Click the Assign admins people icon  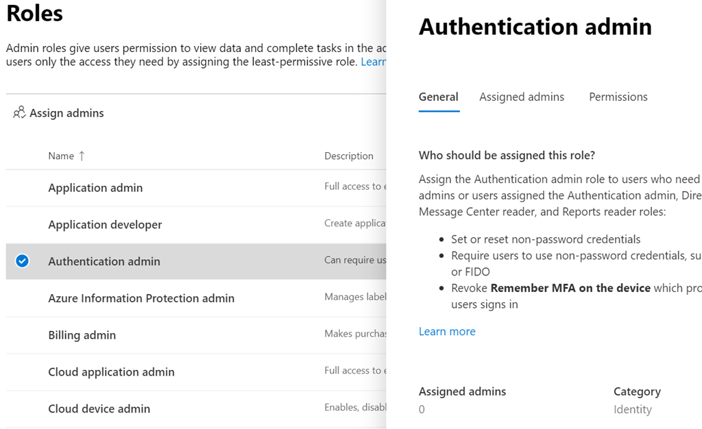[x=19, y=113]
